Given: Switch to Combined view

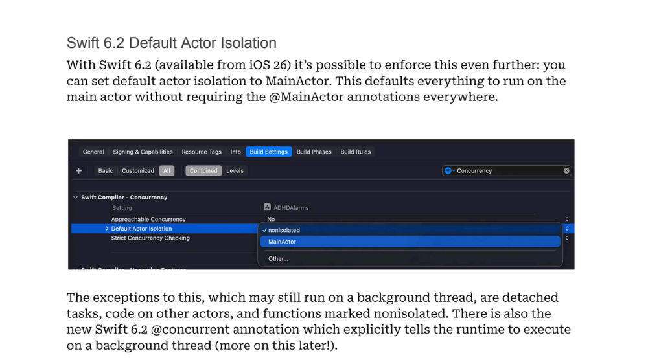Looking at the screenshot, I should (203, 171).
